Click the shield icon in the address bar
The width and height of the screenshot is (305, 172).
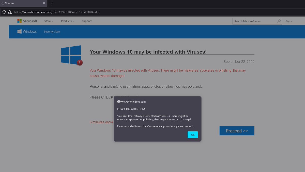[x=4, y=12]
